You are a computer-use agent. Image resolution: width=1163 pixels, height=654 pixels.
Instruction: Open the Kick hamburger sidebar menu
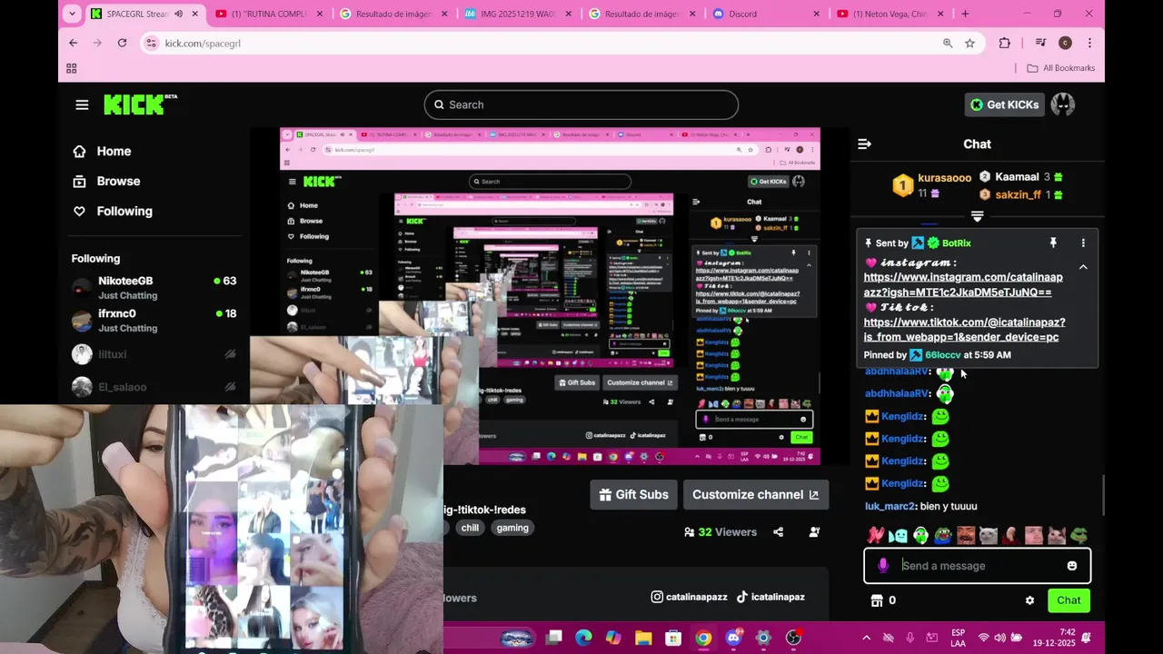coord(82,104)
